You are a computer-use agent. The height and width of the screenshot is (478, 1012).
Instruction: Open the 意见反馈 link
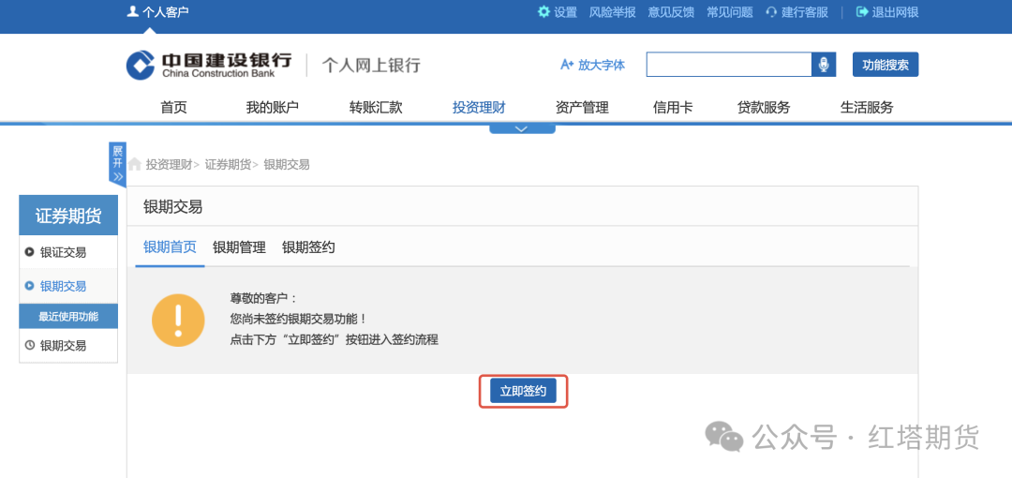(x=671, y=11)
